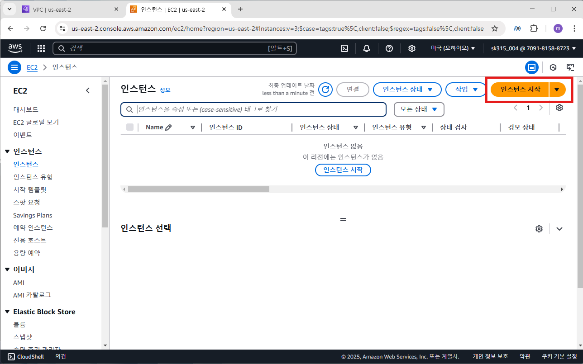Bookmark this page with the star
583x364 pixels.
[495, 28]
